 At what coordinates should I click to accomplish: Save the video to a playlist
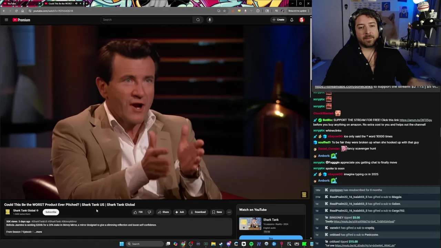(217, 212)
